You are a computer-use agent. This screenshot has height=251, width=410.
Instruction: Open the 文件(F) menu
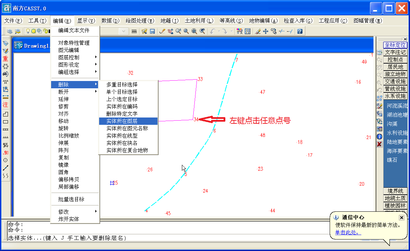pyautogui.click(x=13, y=21)
